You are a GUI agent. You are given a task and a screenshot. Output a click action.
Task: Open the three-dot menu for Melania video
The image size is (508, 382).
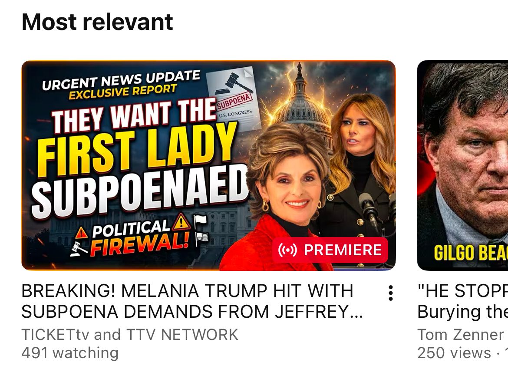point(391,293)
